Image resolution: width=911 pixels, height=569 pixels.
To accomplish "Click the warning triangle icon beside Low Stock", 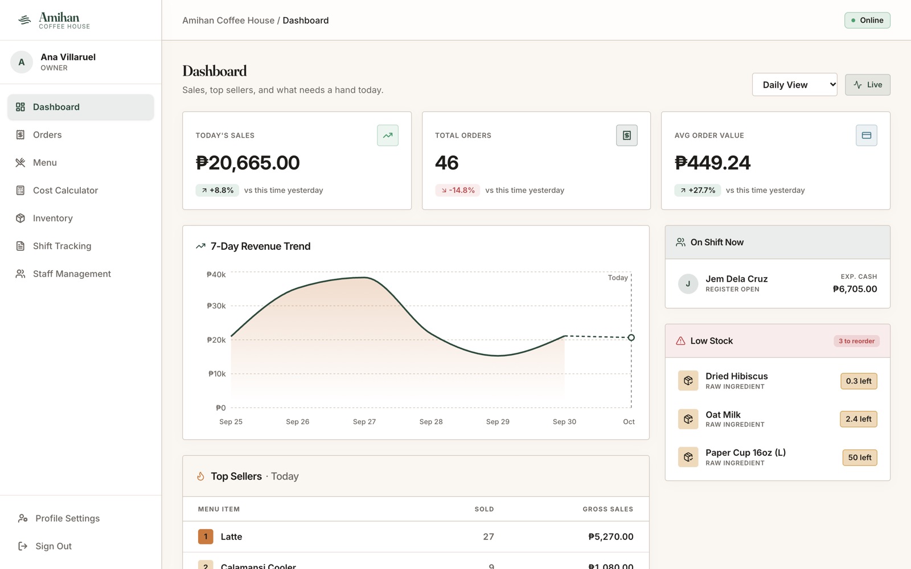I will (x=680, y=341).
